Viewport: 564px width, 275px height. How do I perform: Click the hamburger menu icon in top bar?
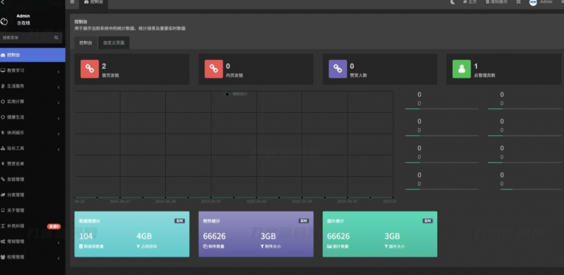(x=72, y=2)
